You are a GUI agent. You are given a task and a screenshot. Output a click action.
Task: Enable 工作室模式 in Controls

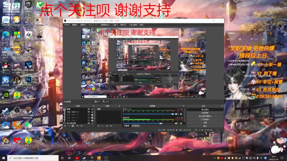click(x=205, y=119)
